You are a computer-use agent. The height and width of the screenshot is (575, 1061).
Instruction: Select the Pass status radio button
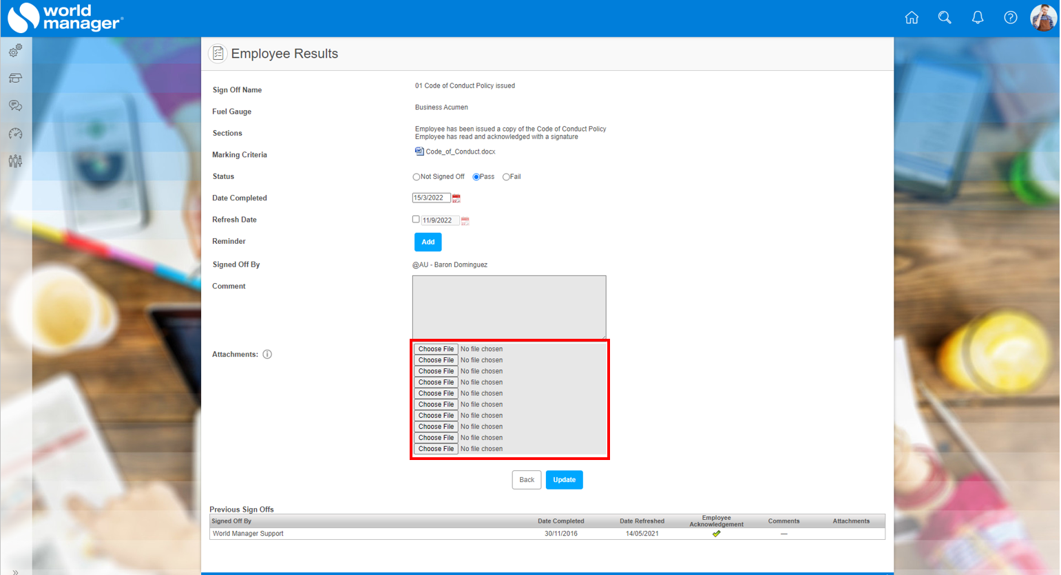[x=476, y=177]
